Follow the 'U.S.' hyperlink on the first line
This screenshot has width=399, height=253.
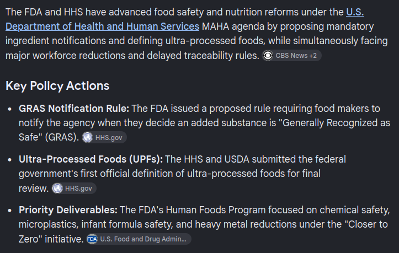pyautogui.click(x=355, y=12)
